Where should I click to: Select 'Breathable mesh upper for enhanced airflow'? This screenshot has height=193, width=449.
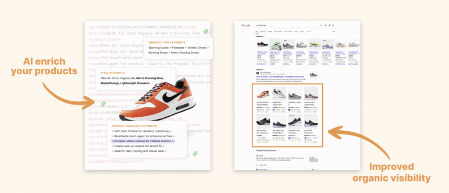pyautogui.click(x=143, y=136)
